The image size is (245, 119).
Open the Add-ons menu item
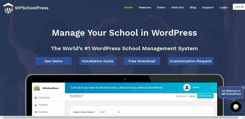(177, 8)
